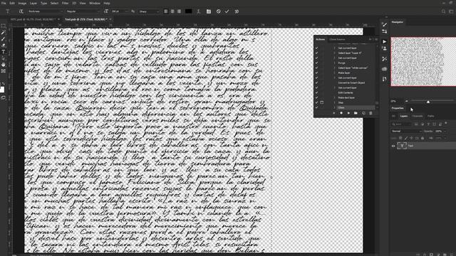Toggle the Make layer step checkbox
Screen dimensions: 456x256
coord(316,73)
